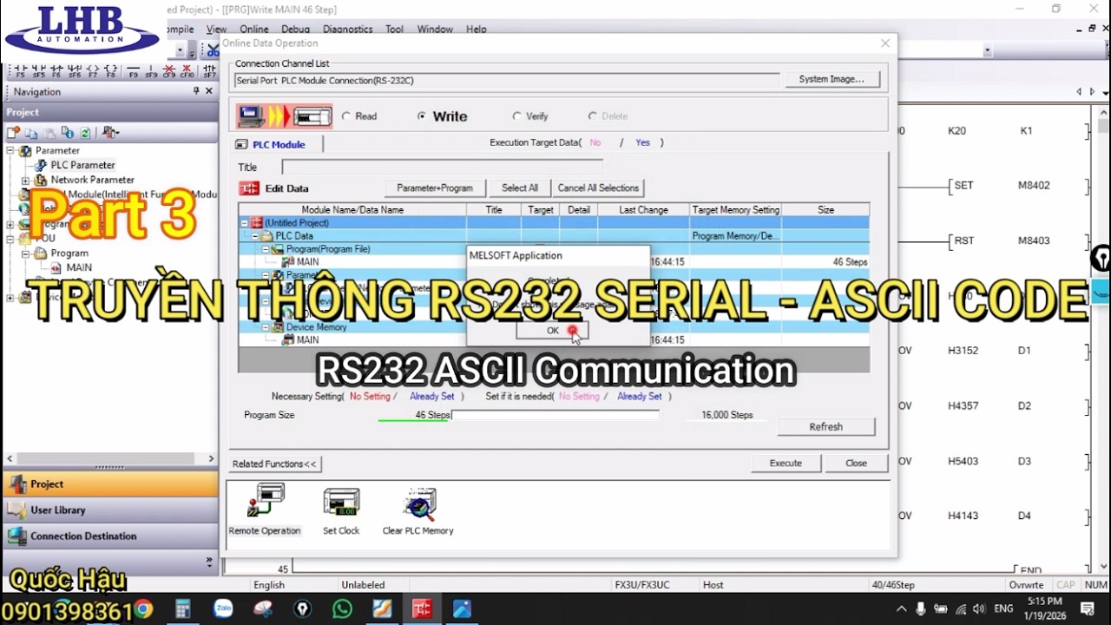Click the New Data icon in Project panel

13,133
